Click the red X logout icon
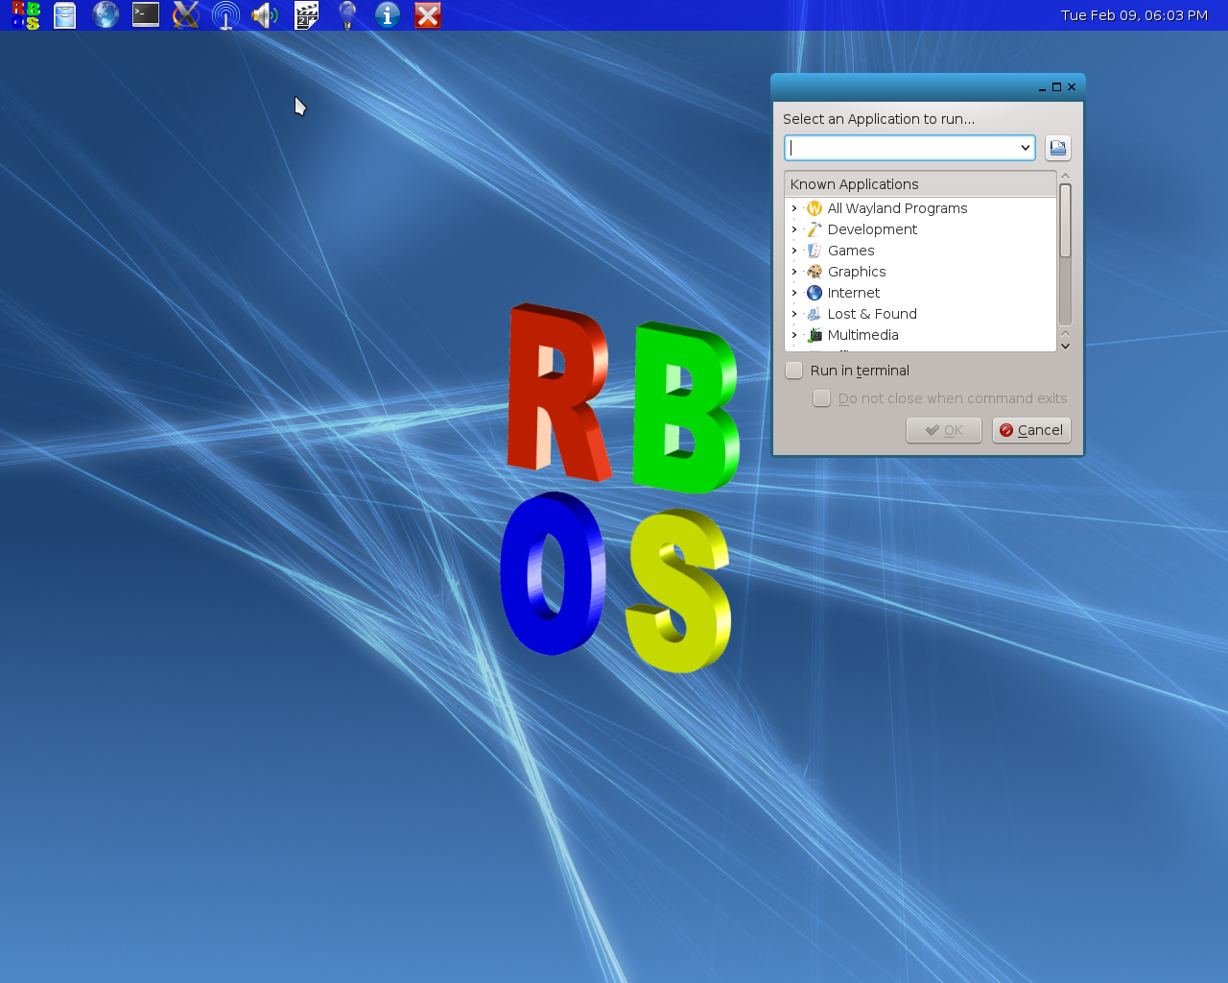The height and width of the screenshot is (983, 1228). pos(428,15)
